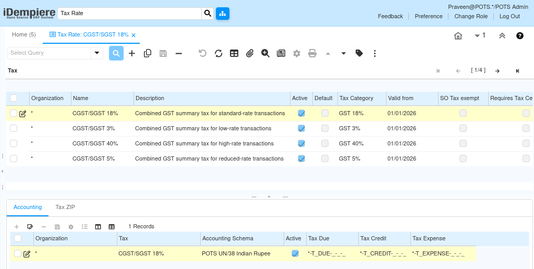Select all rows in Accounting grid header
Screen dimensions: 534x269
(17, 238)
